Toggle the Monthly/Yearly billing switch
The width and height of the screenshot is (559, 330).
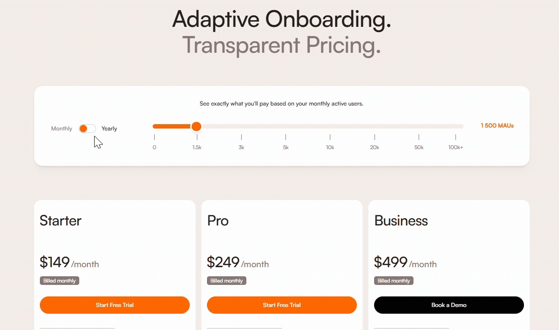click(x=87, y=129)
